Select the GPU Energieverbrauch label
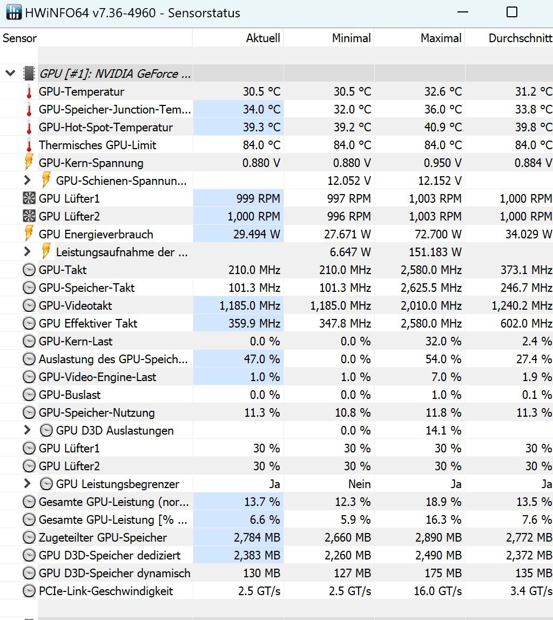 [x=96, y=234]
